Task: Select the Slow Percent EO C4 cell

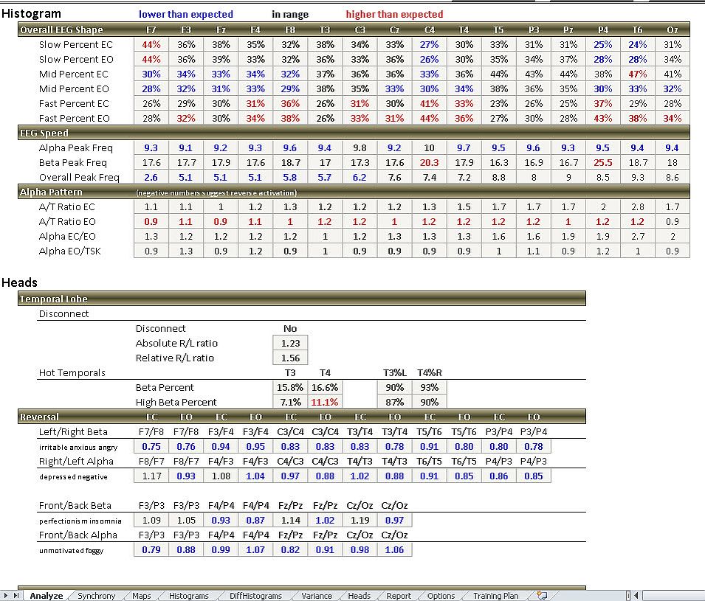Action: (429, 59)
